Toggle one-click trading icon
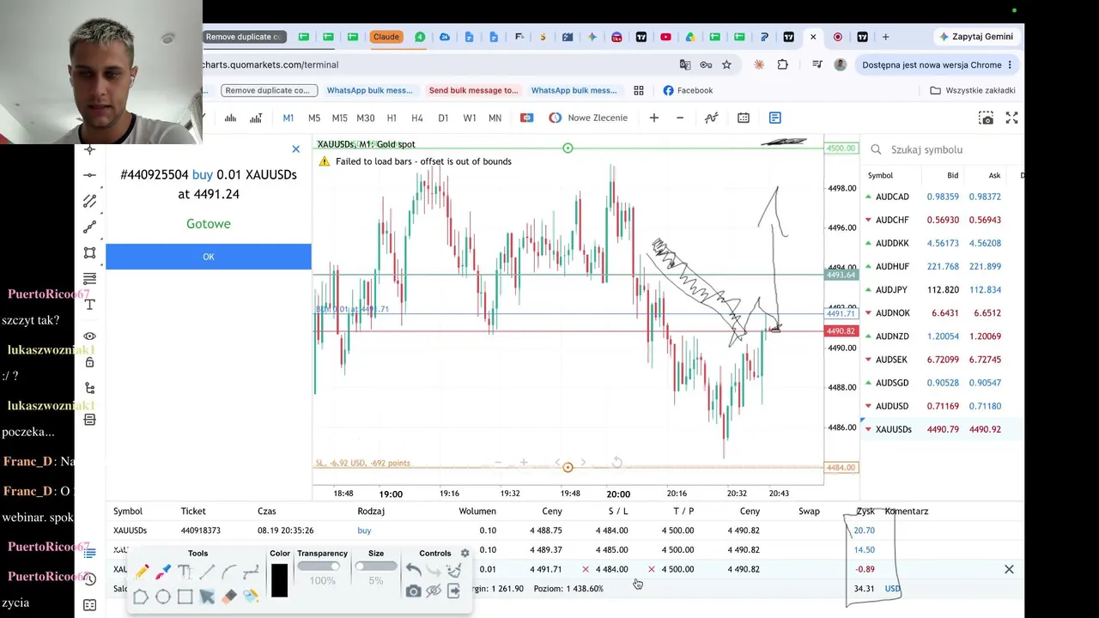 click(x=527, y=118)
